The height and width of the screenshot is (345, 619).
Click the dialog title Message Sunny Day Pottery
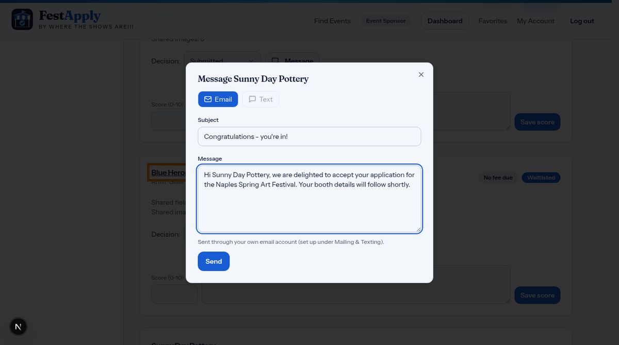(253, 79)
